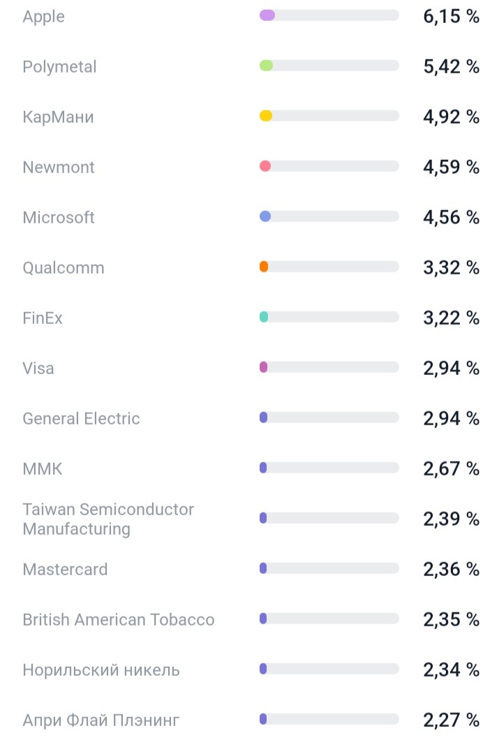Select the Polymetal position entry
483x738 pixels.
click(x=59, y=66)
